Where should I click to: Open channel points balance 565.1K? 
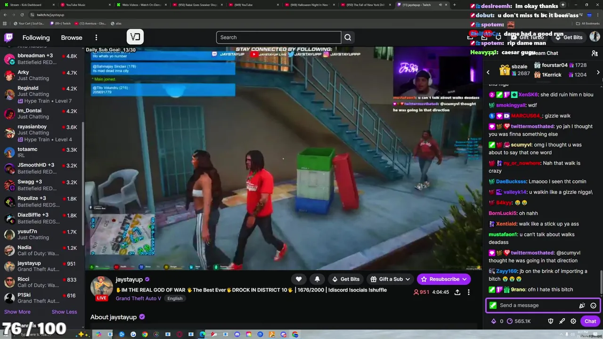pyautogui.click(x=519, y=321)
